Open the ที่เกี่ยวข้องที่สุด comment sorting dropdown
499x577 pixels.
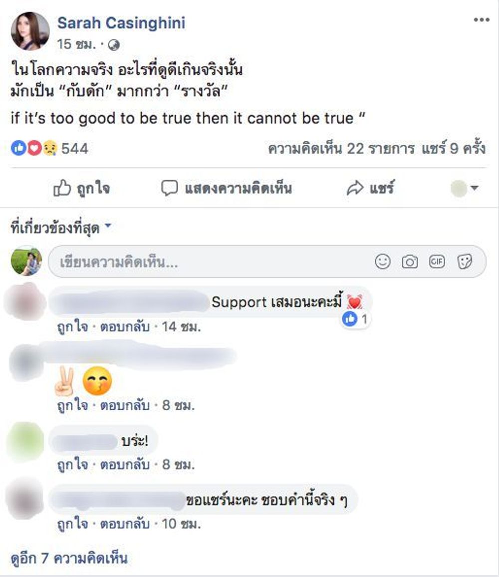(x=61, y=228)
